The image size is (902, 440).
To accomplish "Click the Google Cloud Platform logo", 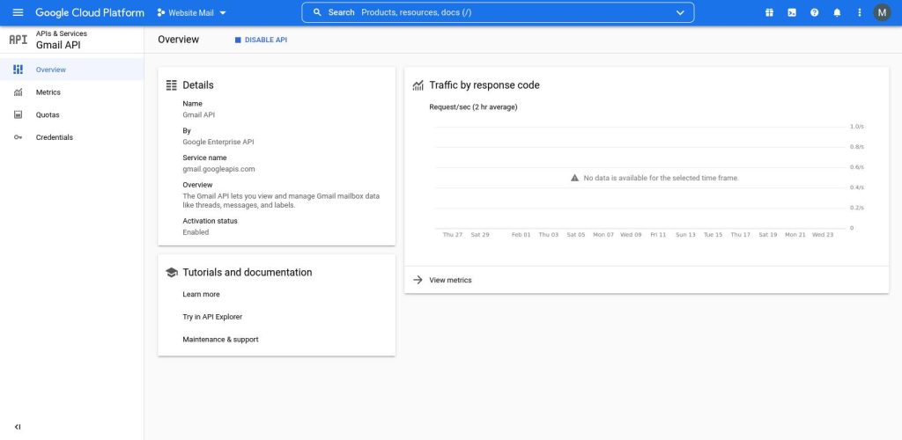I will click(89, 12).
